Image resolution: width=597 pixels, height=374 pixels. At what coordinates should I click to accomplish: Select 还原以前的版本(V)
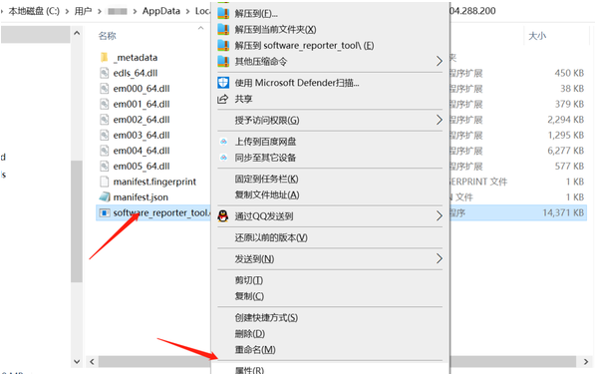pos(271,237)
